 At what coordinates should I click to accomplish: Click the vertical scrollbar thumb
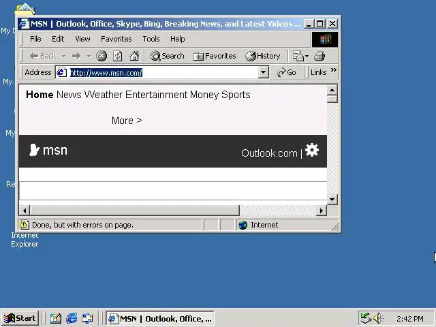332,99
